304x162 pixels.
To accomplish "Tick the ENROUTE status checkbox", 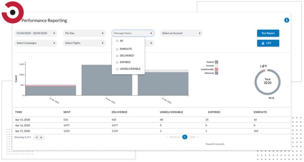I will [117, 49].
